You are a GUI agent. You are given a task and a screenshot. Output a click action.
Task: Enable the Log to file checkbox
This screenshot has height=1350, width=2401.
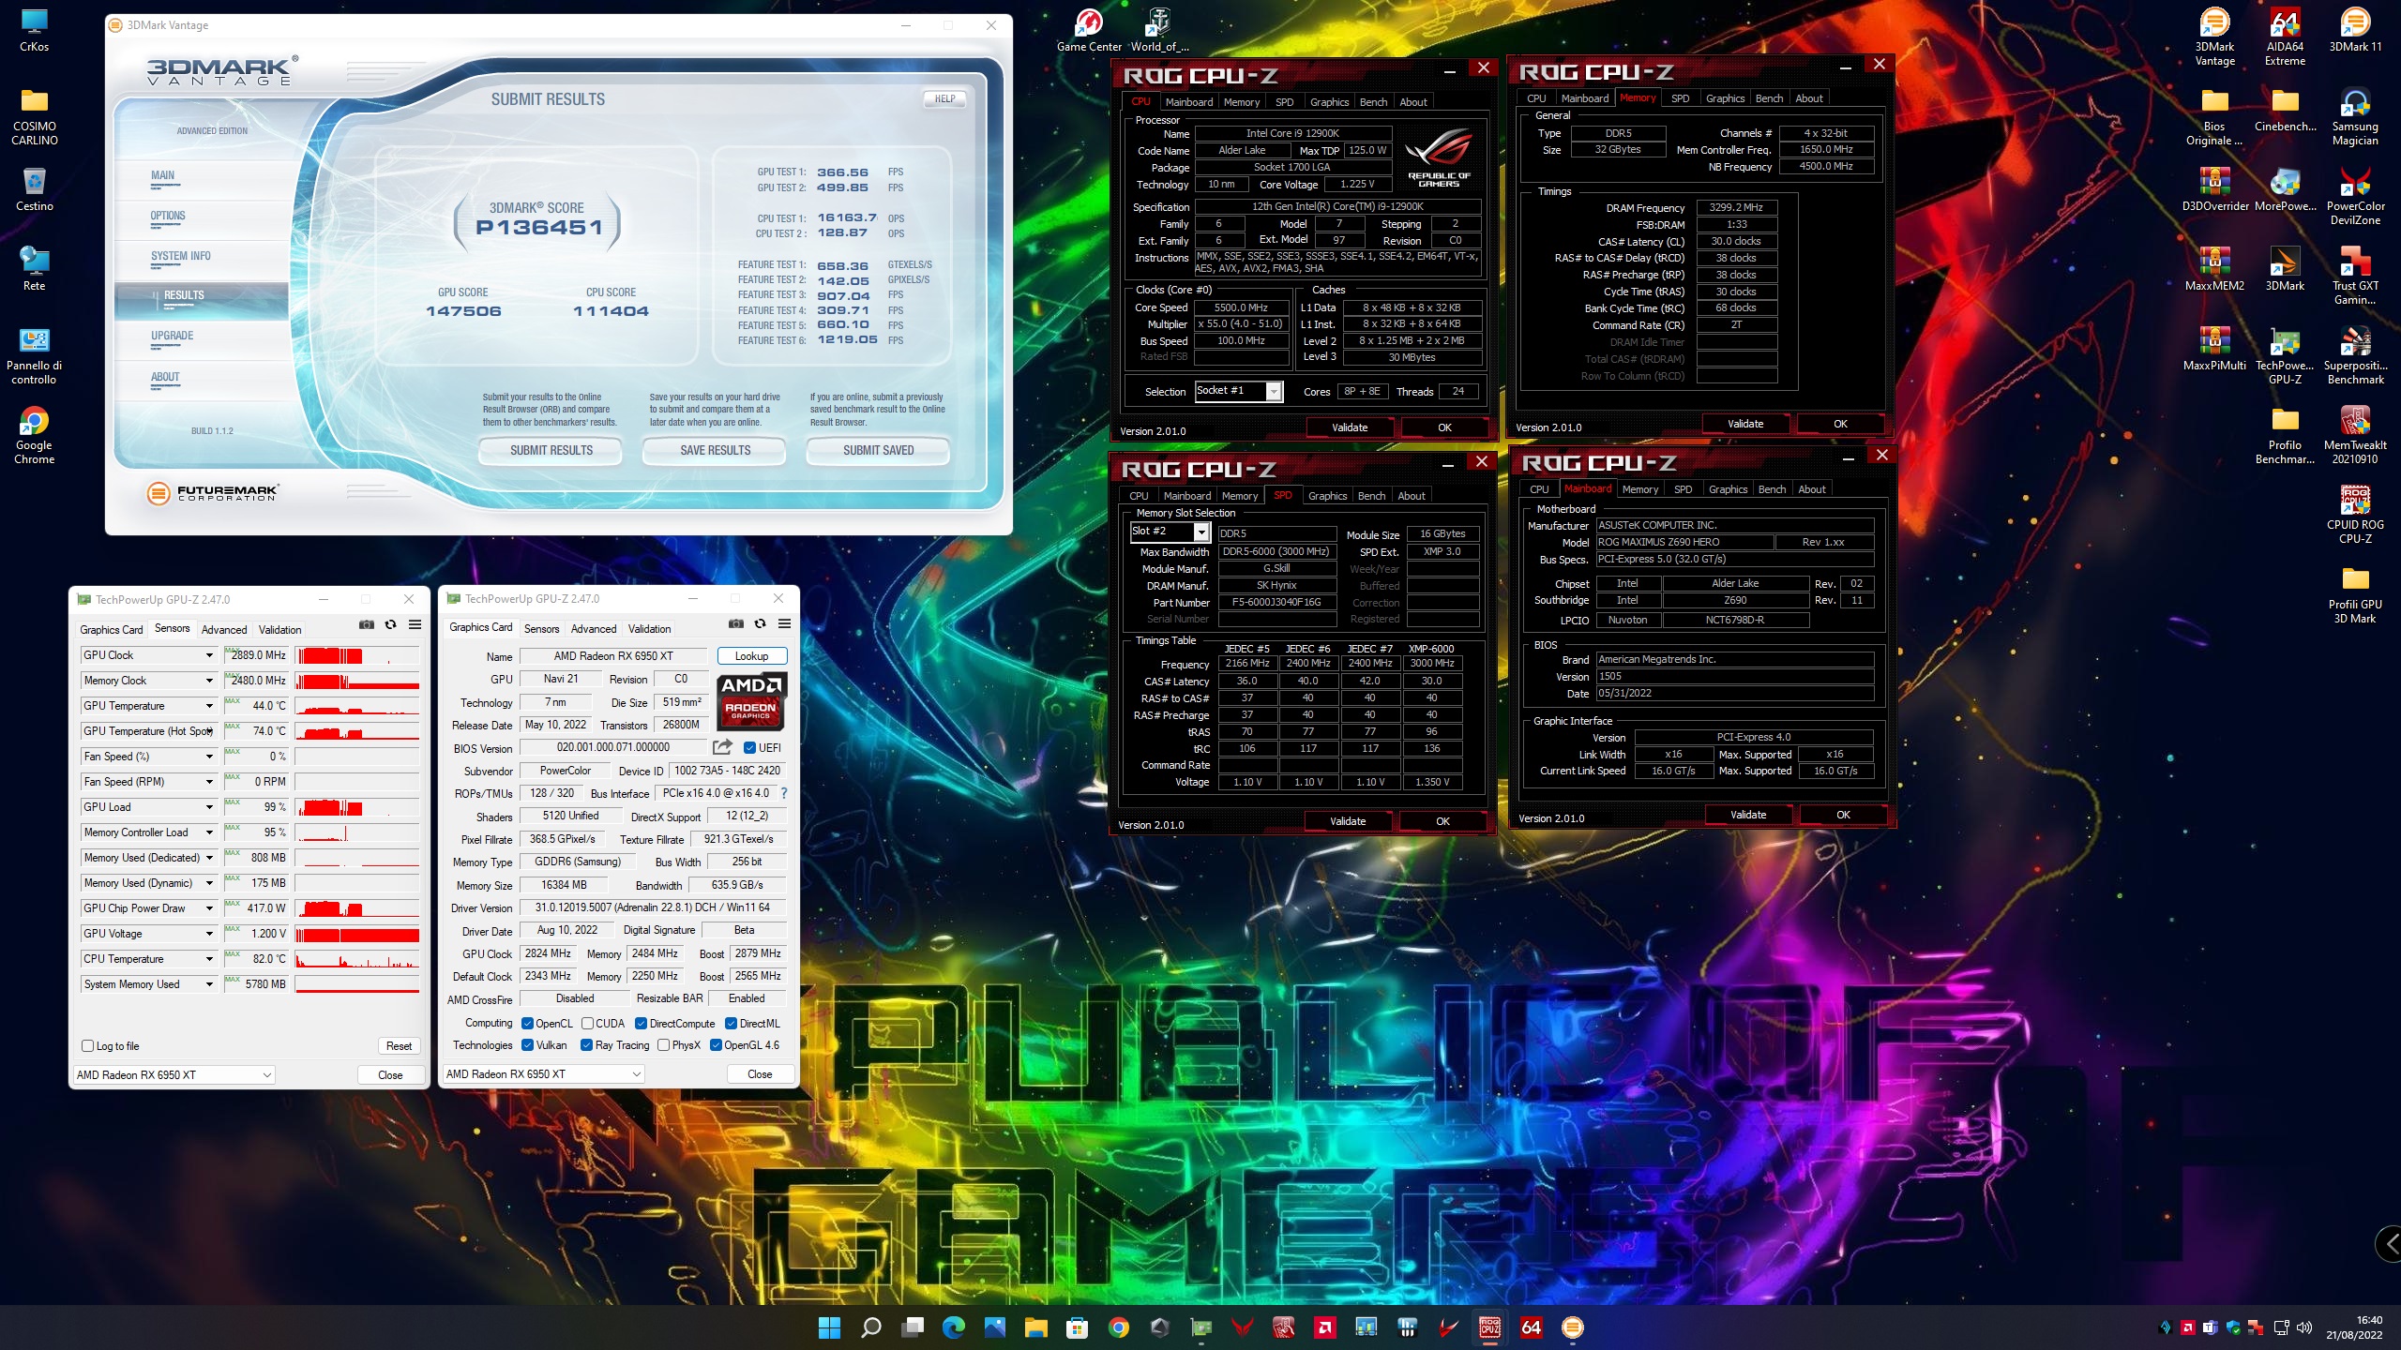click(87, 1046)
